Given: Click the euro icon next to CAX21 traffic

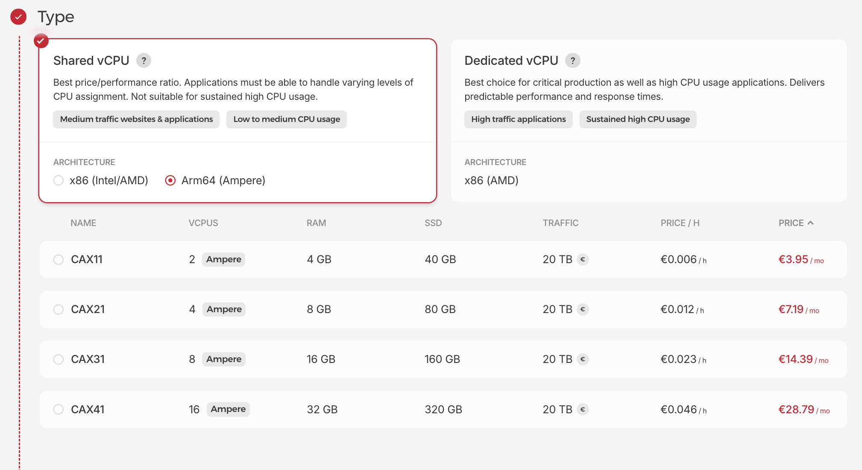Looking at the screenshot, I should coord(583,309).
